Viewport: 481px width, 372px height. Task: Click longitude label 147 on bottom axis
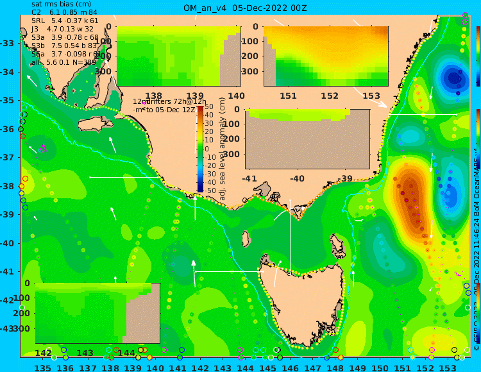coord(312,368)
